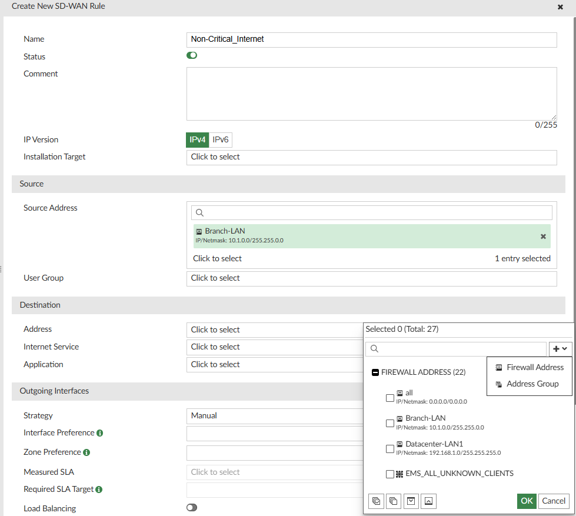
Task: Open the plus create-new dropdown in popup
Action: click(x=560, y=349)
